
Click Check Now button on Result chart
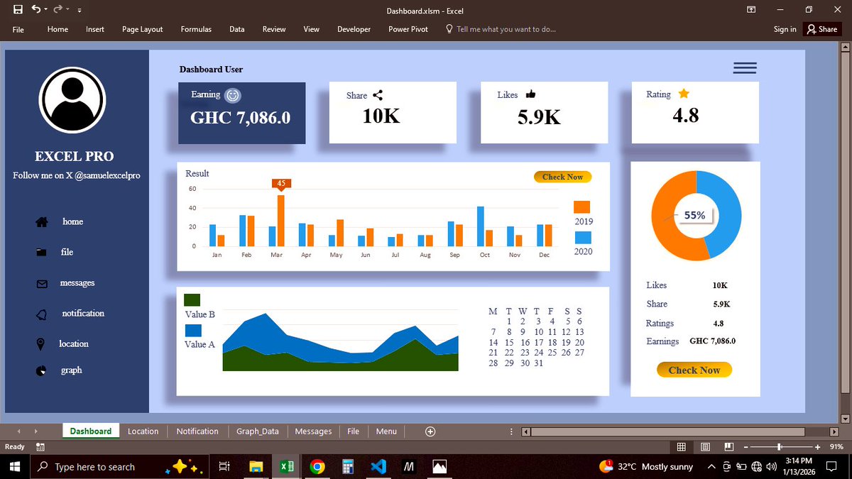[562, 177]
